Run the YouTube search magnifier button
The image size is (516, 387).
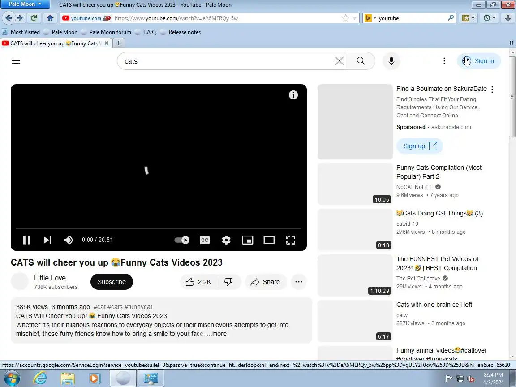pyautogui.click(x=361, y=61)
